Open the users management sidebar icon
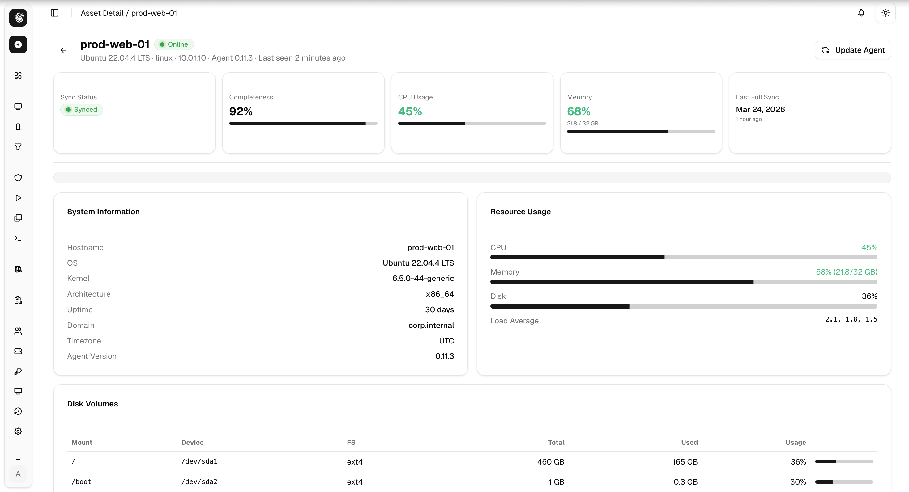 tap(18, 331)
